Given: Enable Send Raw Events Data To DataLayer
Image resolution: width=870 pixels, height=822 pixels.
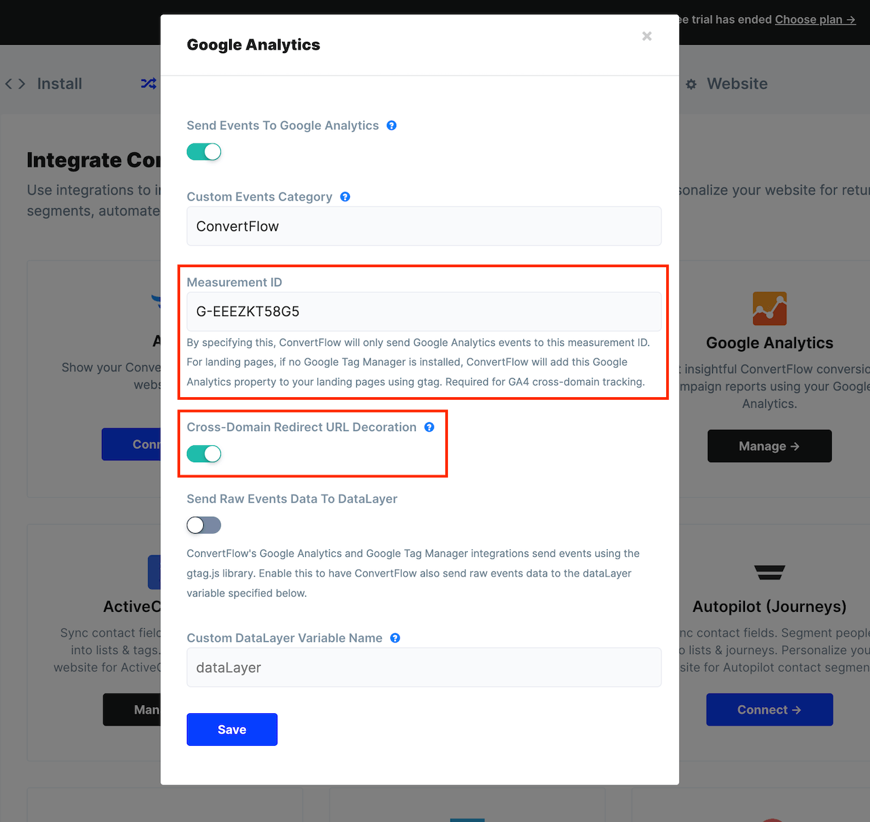Looking at the screenshot, I should 204,525.
